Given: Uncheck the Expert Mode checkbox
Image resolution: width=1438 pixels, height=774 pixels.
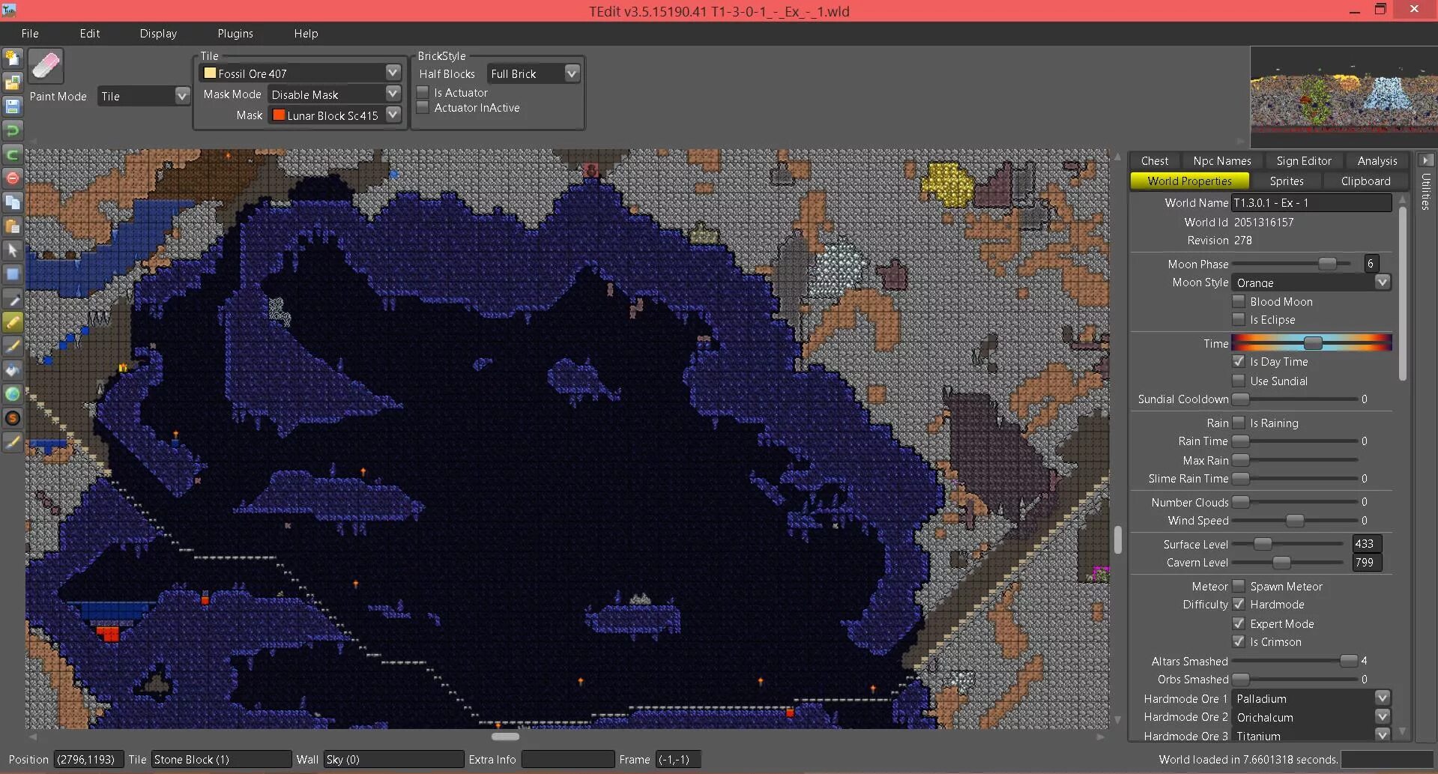Looking at the screenshot, I should pyautogui.click(x=1239, y=623).
